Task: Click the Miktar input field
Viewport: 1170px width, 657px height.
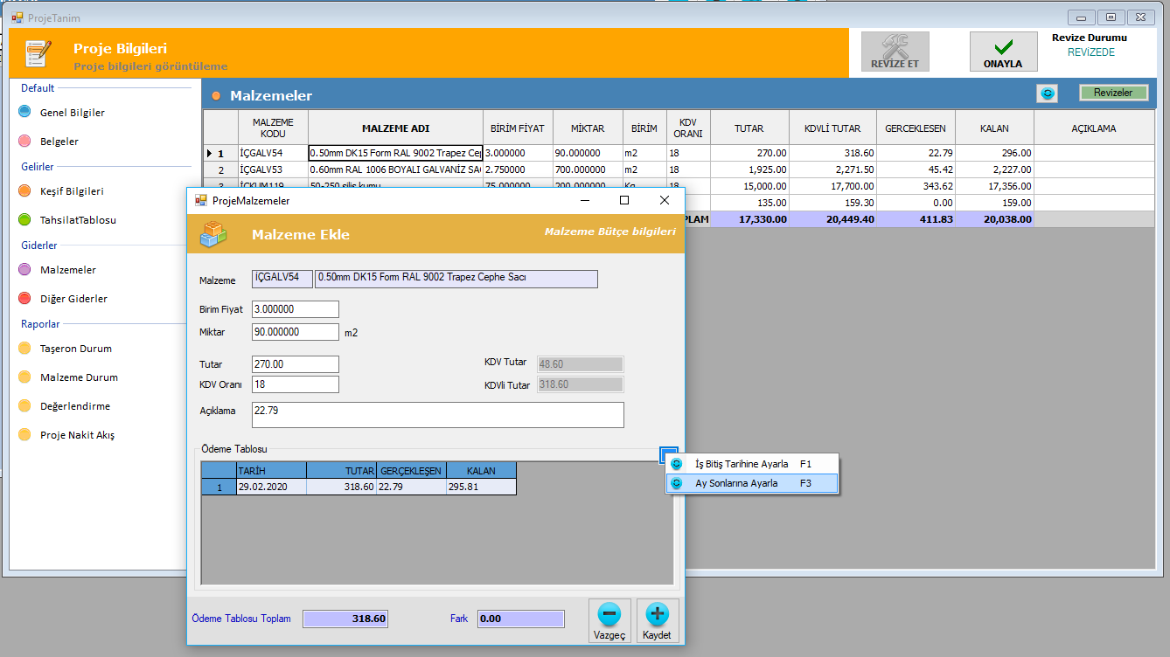Action: 296,332
